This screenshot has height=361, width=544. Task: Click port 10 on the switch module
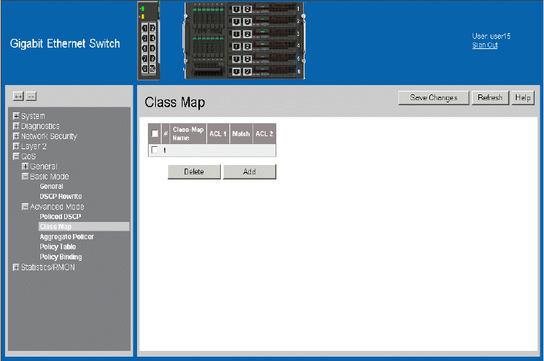point(152,68)
